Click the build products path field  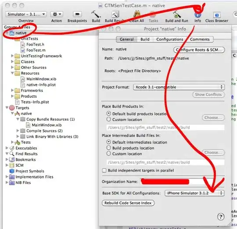[x=165, y=128]
